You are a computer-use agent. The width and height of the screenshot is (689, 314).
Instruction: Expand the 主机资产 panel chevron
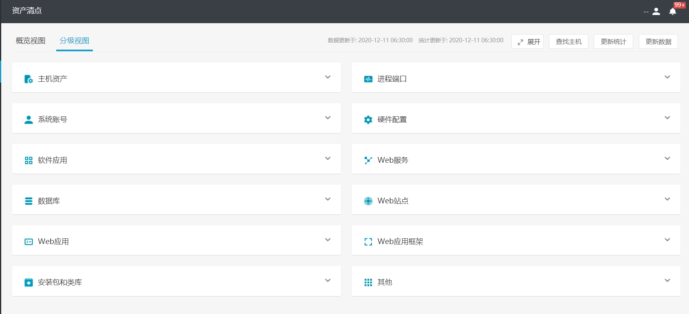328,77
